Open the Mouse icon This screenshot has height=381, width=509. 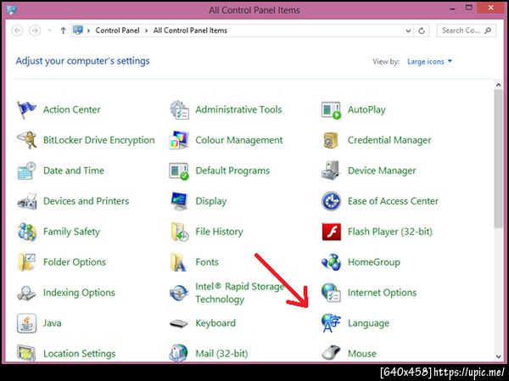[x=331, y=353]
